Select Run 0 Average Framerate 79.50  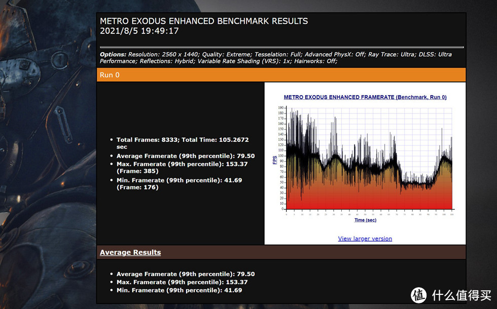point(186,156)
